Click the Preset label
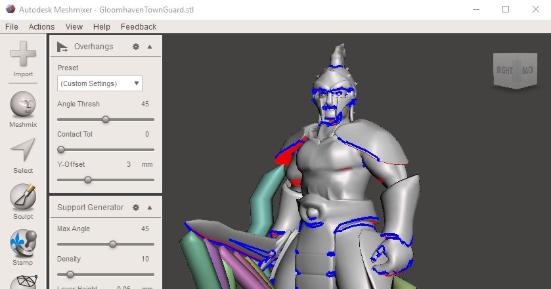Screen dimensions: 551x289 (68, 68)
